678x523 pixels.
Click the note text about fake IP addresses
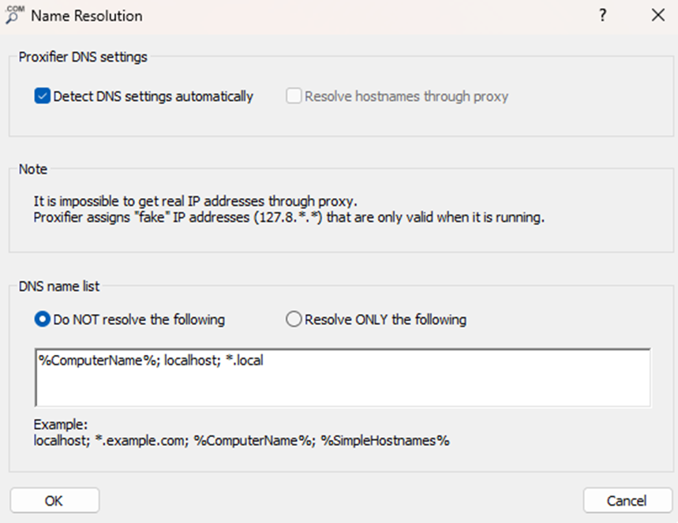click(x=289, y=217)
